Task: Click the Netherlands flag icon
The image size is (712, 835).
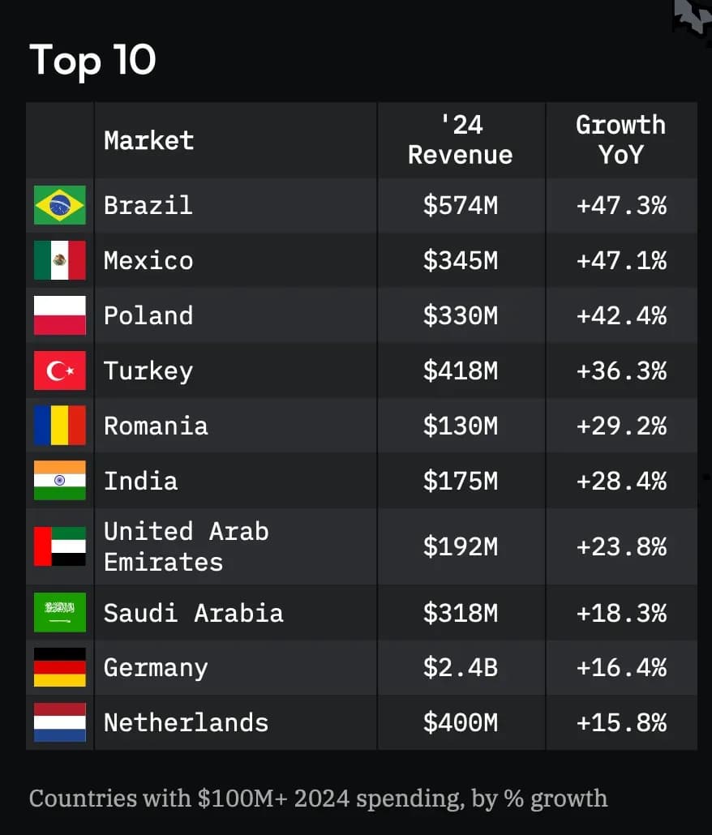Action: pyautogui.click(x=60, y=722)
